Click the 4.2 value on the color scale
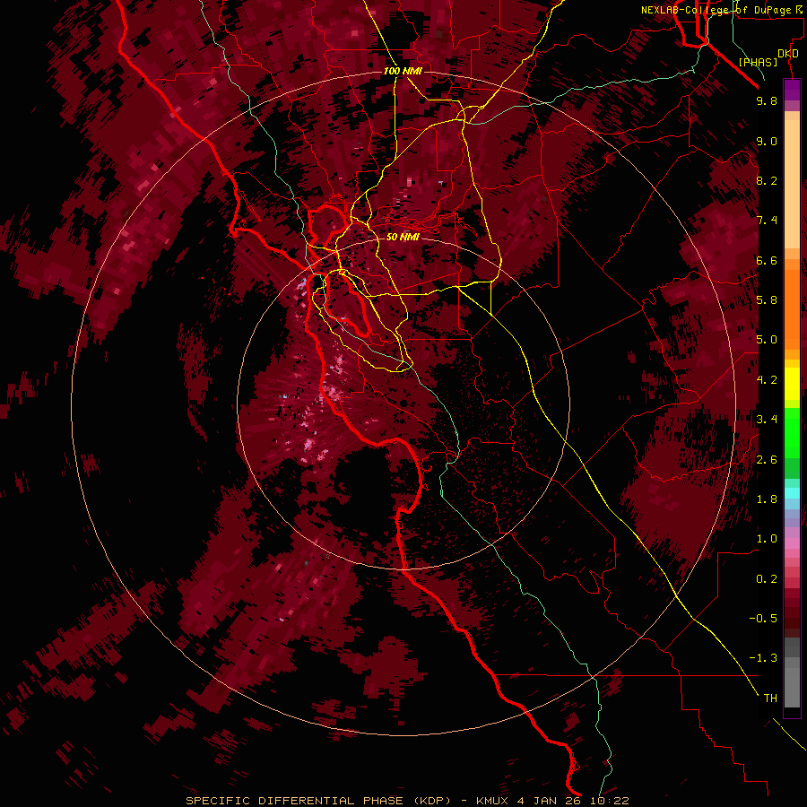The width and height of the screenshot is (807, 807). click(x=767, y=380)
